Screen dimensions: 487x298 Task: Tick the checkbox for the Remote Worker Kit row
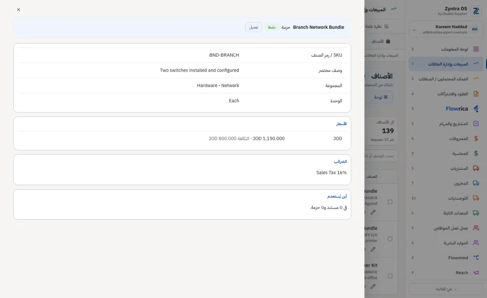point(390,276)
